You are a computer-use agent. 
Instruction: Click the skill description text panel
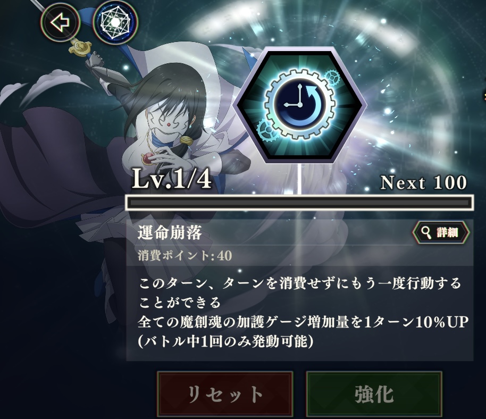tap(300, 313)
